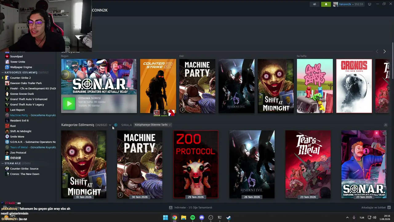The height and width of the screenshot is (222, 394).
Task: Open Machine Party card in recent games shelf
Action: pos(197,86)
